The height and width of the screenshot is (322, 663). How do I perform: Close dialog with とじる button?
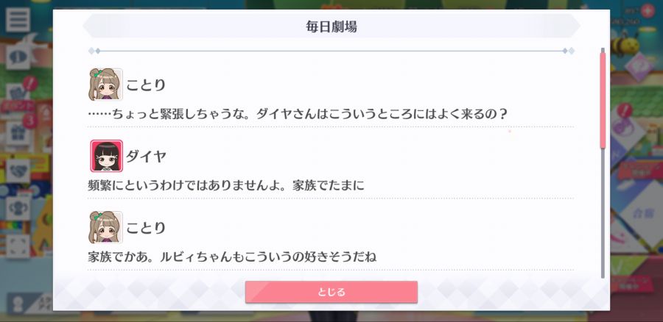pos(331,292)
